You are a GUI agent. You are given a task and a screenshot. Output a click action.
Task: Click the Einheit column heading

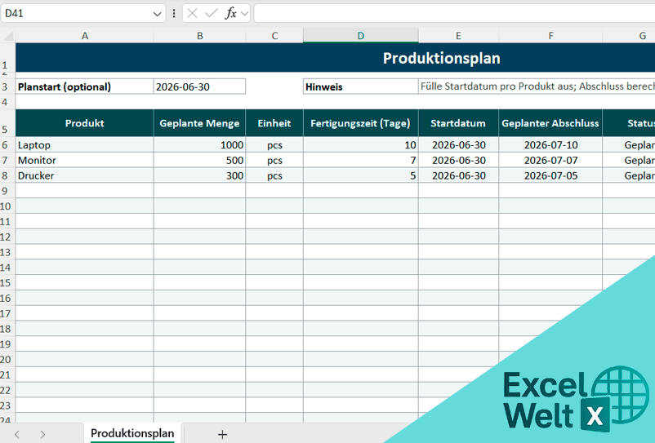point(274,123)
